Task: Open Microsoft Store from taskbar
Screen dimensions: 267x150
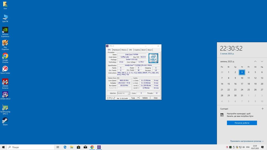Action: click(78, 147)
